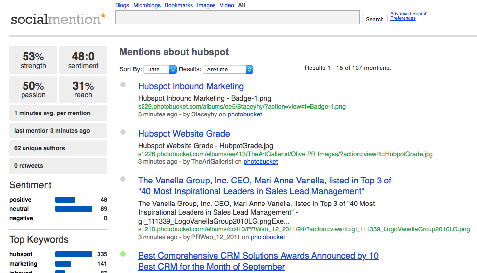Click green URL ending HubpotGrade.jpg
The width and height of the screenshot is (477, 273).
point(286,154)
